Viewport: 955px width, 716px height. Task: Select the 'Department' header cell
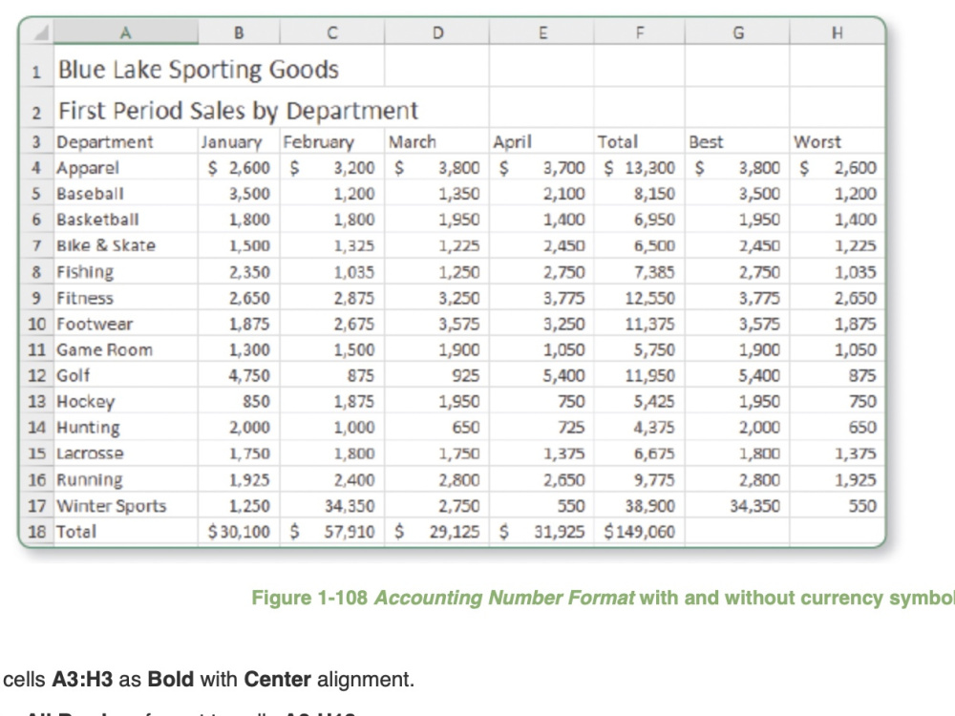pos(125,141)
